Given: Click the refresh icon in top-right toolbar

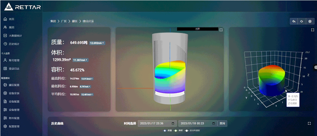Looking at the screenshot, I should point(302,21).
